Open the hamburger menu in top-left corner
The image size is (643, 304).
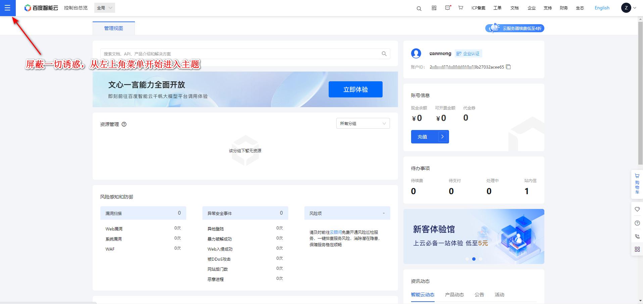point(7,8)
